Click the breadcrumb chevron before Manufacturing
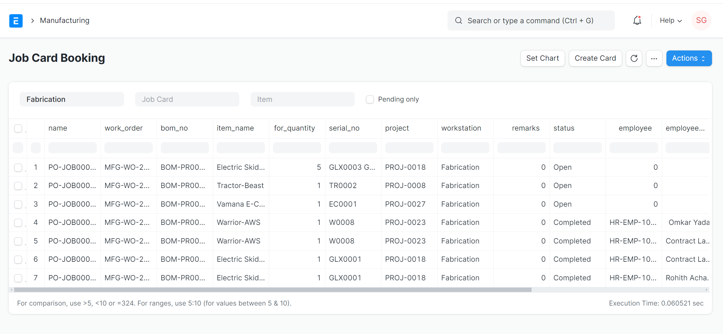Image resolution: width=723 pixels, height=334 pixels. coord(32,21)
